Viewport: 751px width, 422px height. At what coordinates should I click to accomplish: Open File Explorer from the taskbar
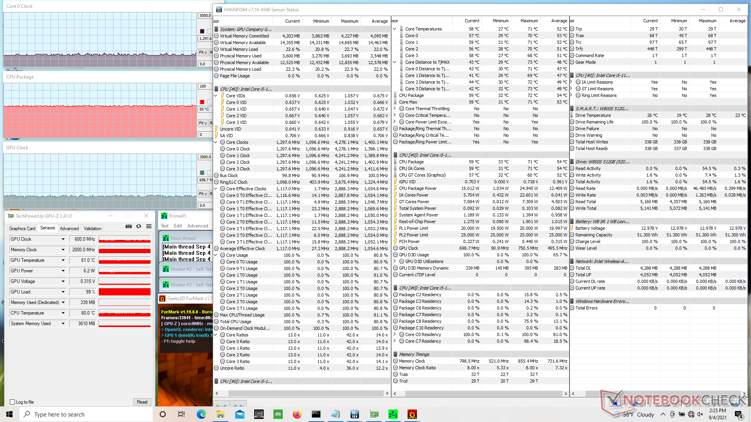[x=220, y=414]
